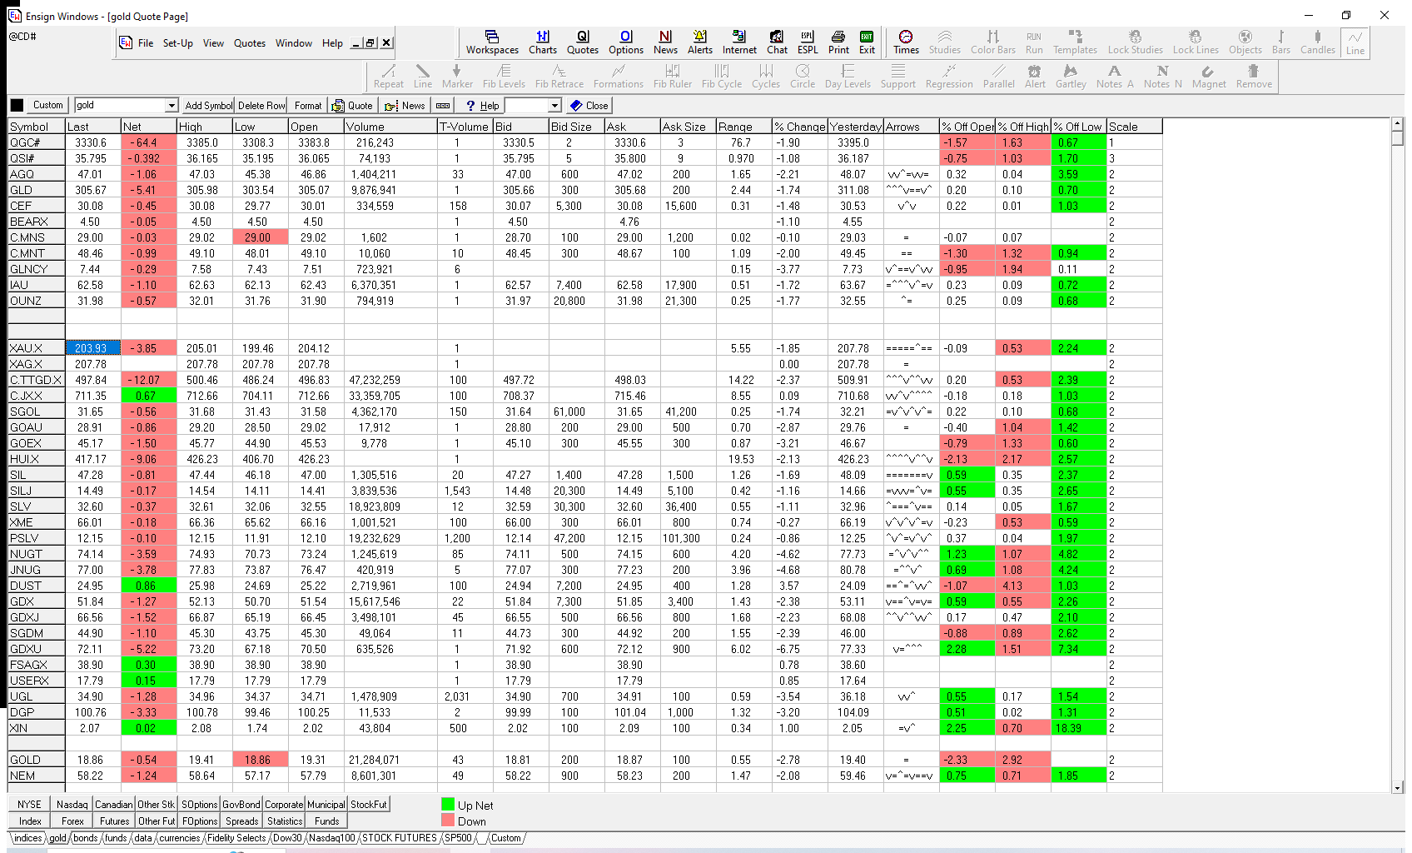This screenshot has width=1412, height=853.
Task: Open the ESPL toolbar icon
Action: (808, 42)
